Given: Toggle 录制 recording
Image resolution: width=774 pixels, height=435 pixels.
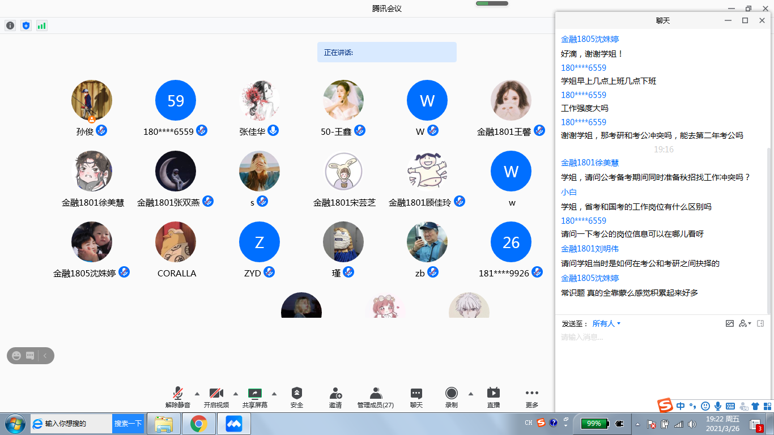Looking at the screenshot, I should [451, 398].
